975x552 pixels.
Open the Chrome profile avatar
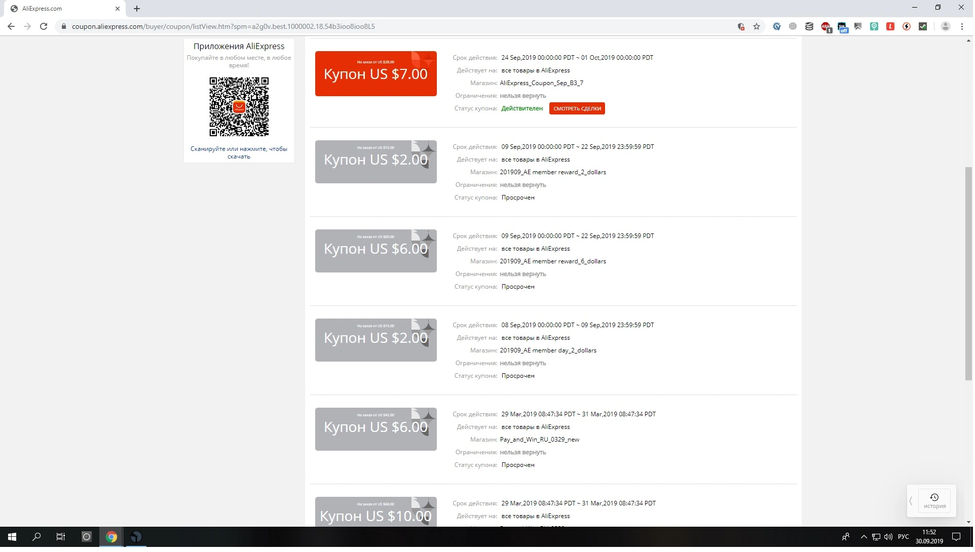pos(945,26)
